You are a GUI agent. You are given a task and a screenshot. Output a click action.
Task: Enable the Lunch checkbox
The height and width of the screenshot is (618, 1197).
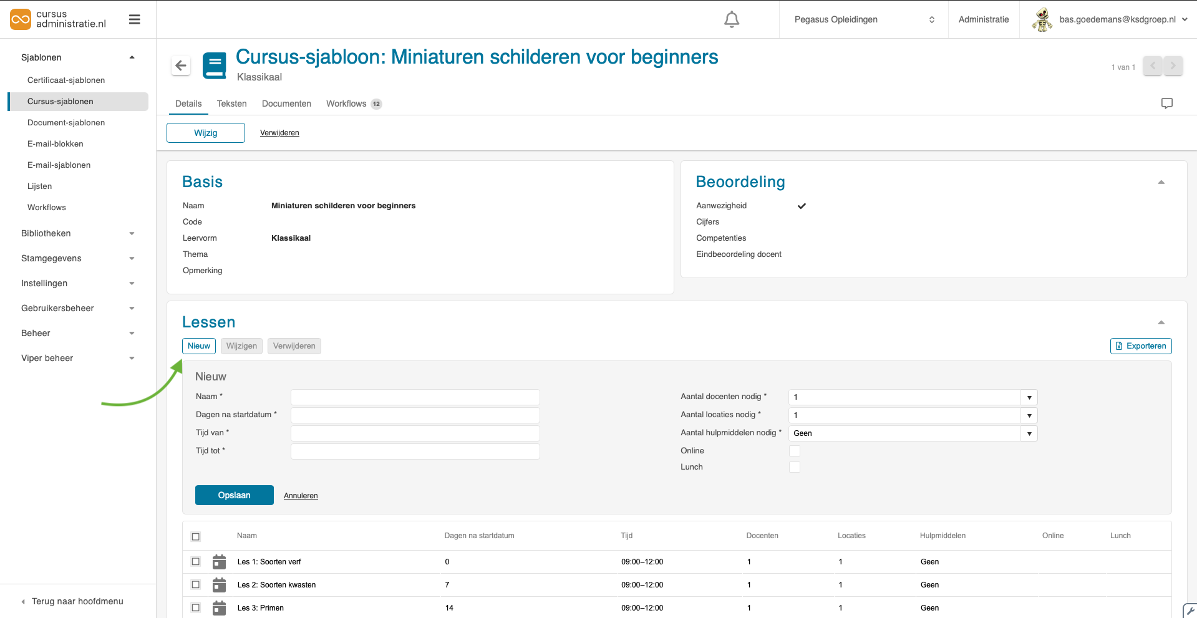click(795, 466)
